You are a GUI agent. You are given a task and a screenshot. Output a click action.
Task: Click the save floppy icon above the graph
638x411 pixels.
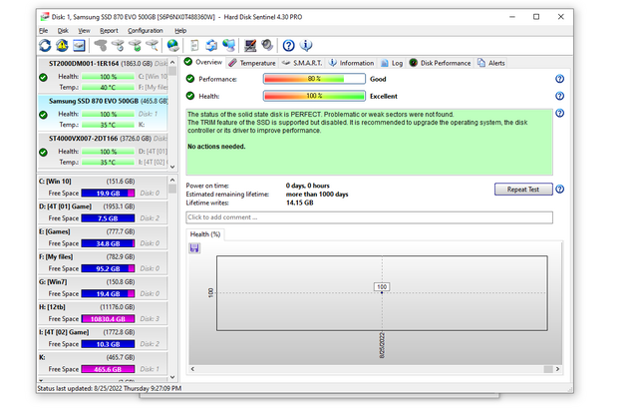point(195,248)
